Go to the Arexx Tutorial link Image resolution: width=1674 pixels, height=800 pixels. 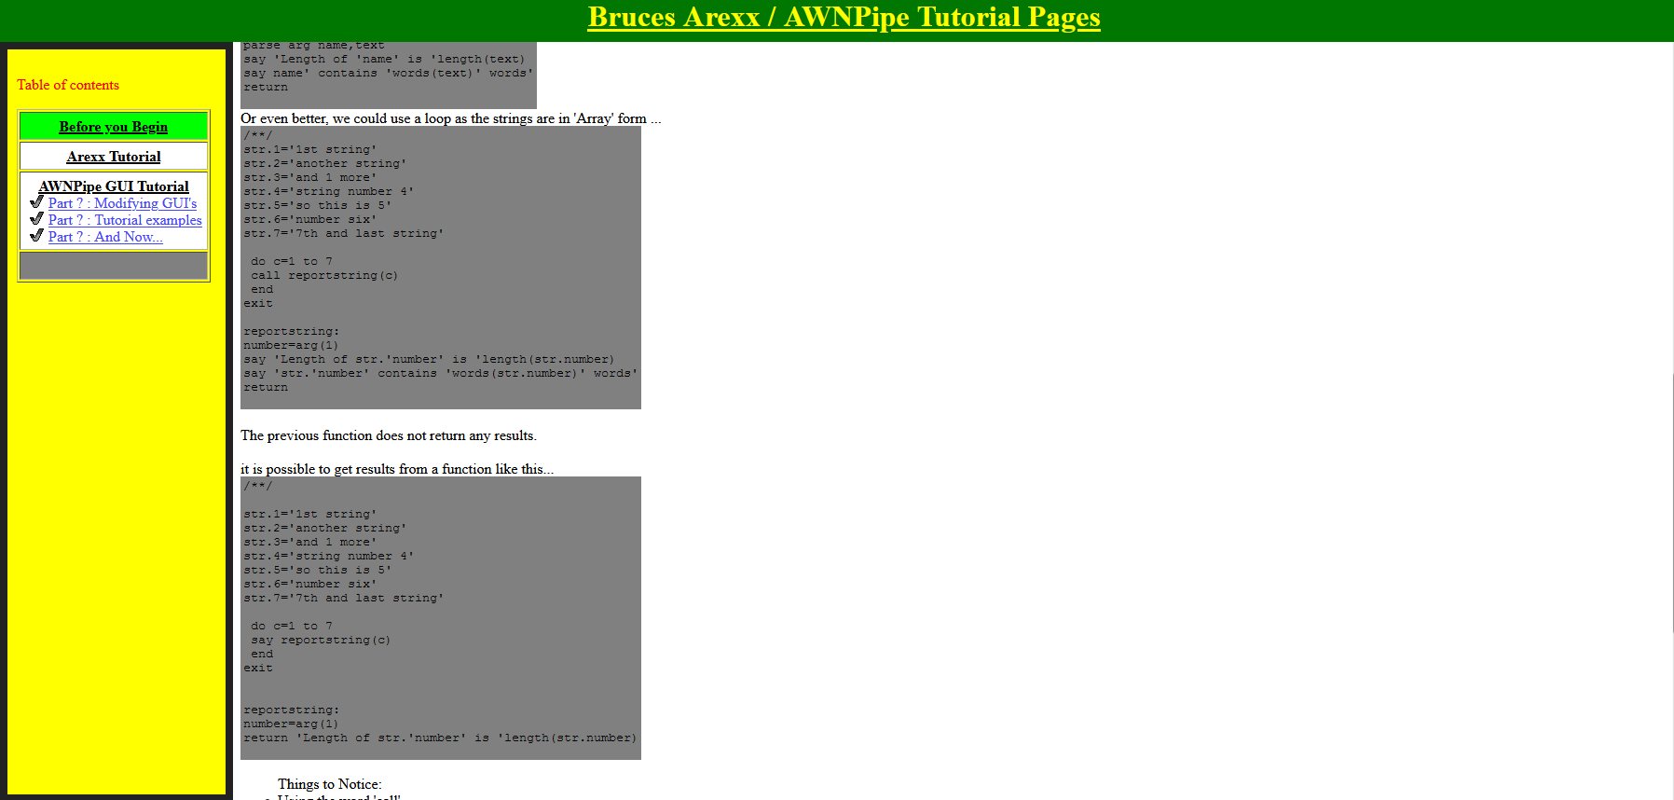pyautogui.click(x=114, y=157)
